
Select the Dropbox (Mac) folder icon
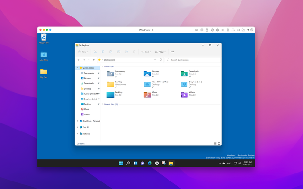point(184,84)
